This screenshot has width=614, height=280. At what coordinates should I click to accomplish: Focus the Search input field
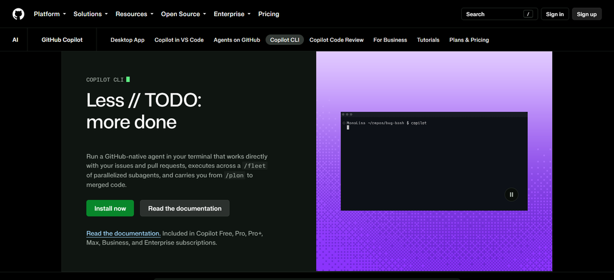[x=499, y=14]
